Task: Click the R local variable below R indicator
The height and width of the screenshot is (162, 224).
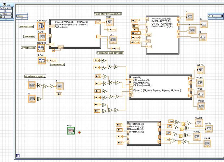Action: (x=59, y=94)
